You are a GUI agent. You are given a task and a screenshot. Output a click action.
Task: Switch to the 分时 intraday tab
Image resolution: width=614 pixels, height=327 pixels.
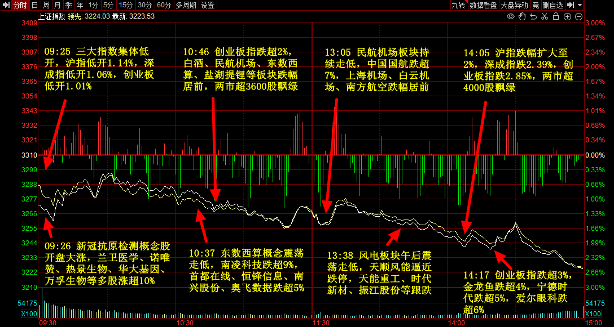pyautogui.click(x=19, y=5)
